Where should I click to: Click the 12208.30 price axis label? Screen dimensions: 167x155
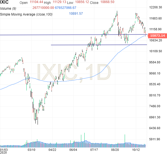click(156, 7)
